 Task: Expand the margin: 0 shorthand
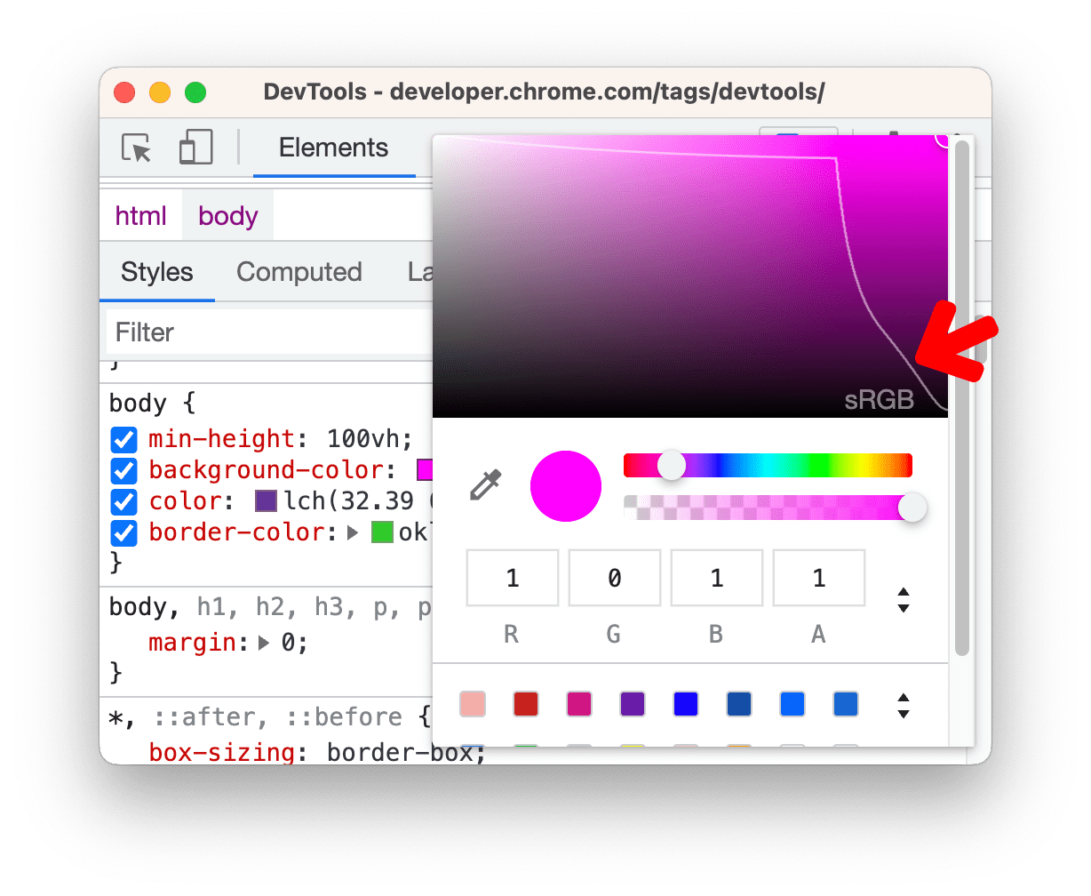(264, 642)
